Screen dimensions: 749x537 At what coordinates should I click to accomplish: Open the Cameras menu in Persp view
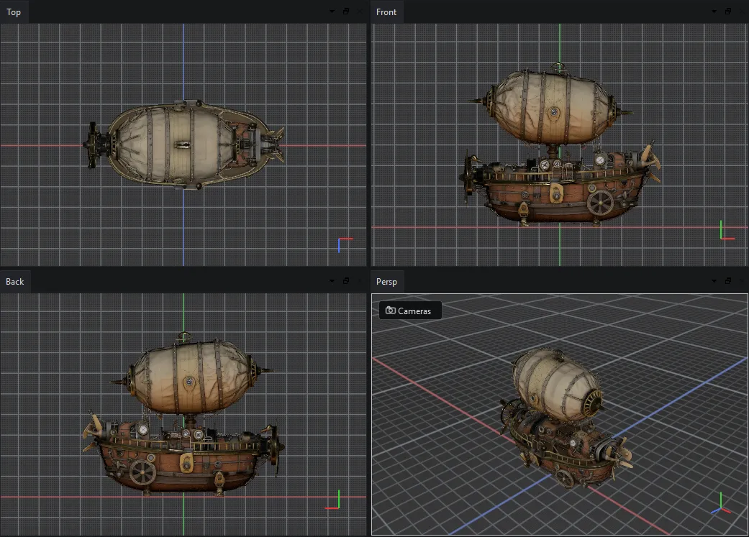409,311
